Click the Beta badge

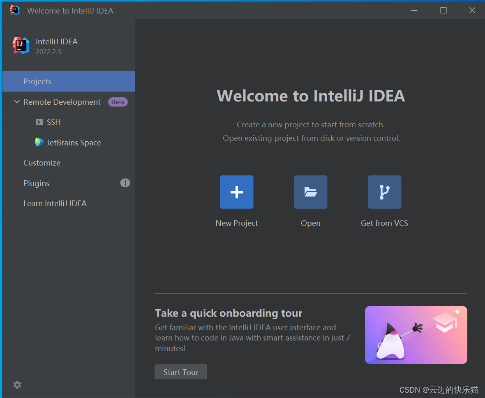click(x=118, y=102)
